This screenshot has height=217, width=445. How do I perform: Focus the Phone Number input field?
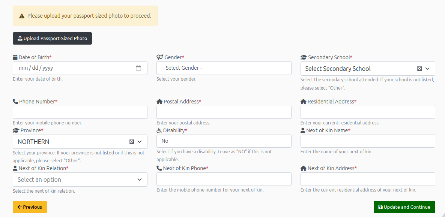tap(80, 112)
